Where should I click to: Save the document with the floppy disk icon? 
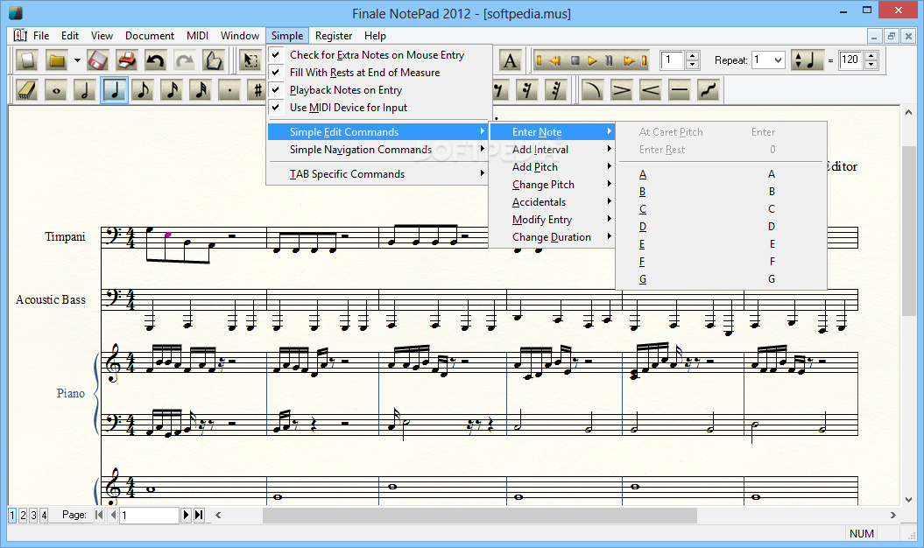97,60
